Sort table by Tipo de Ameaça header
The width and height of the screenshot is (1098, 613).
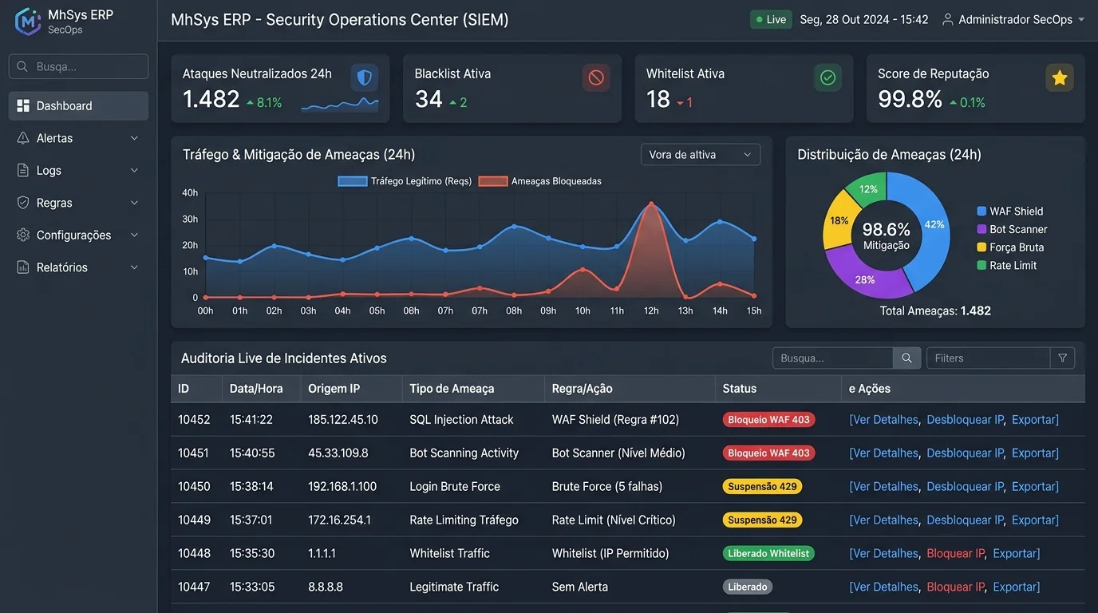(452, 389)
